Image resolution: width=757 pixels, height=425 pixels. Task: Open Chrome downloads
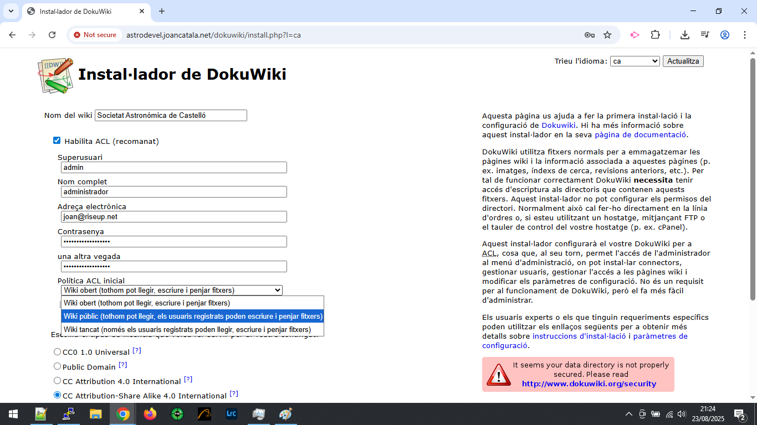pyautogui.click(x=685, y=35)
